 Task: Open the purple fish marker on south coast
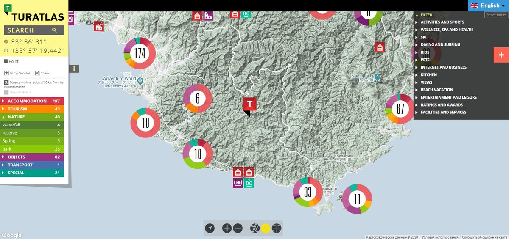(x=238, y=183)
